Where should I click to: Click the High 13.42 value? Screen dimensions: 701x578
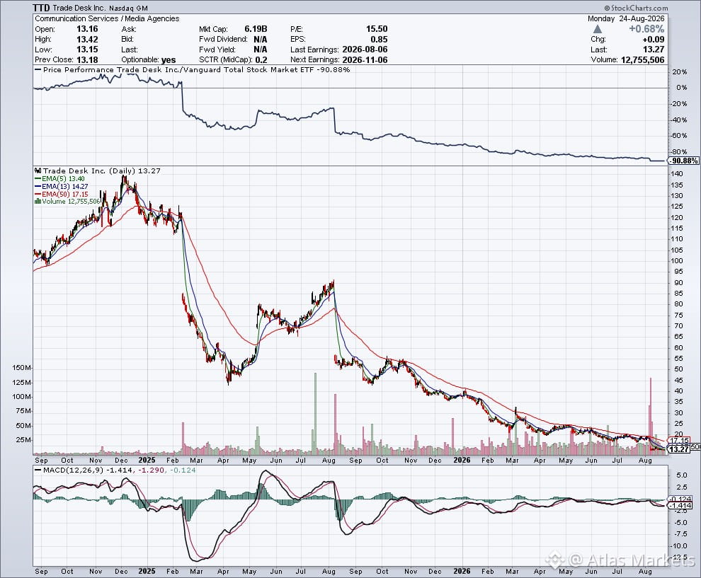(x=87, y=40)
